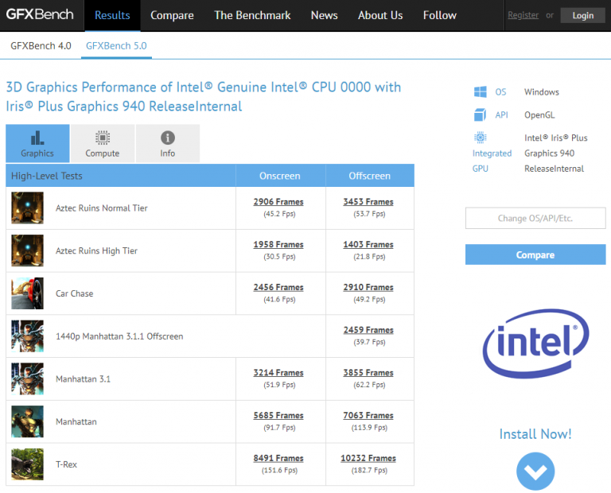Screen dimensions: 611x493
Task: Open 3855 Frames Manhattan 3.1 offscreen
Action: (368, 373)
